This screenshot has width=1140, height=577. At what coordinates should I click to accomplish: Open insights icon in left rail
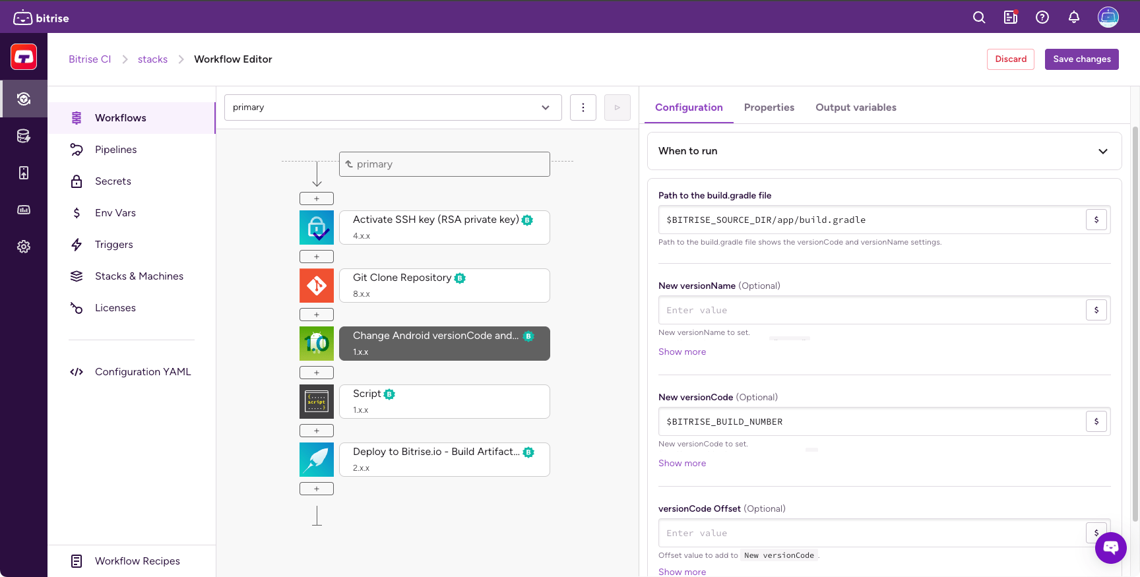click(24, 210)
